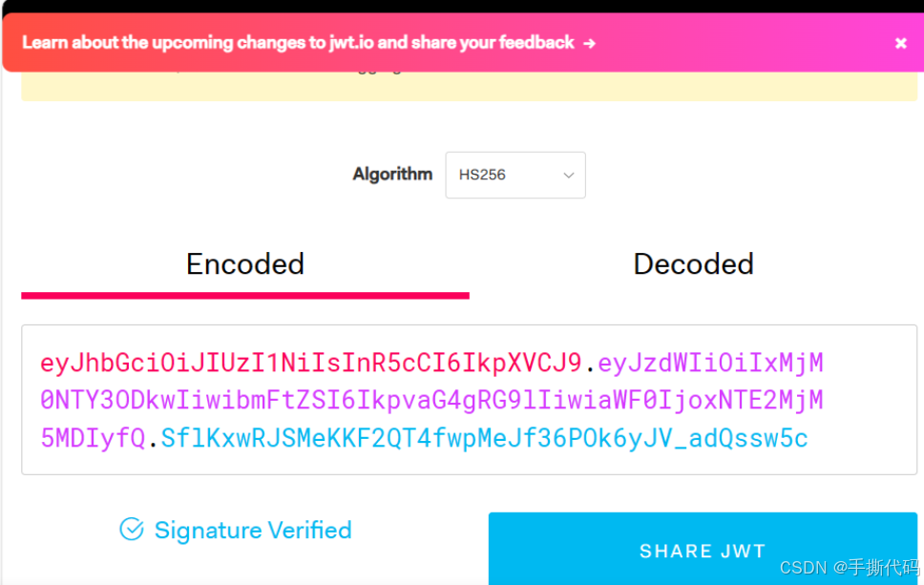Click the arrow icon after 'share your feedback'
Viewport: 924px width, 585px height.
(589, 43)
